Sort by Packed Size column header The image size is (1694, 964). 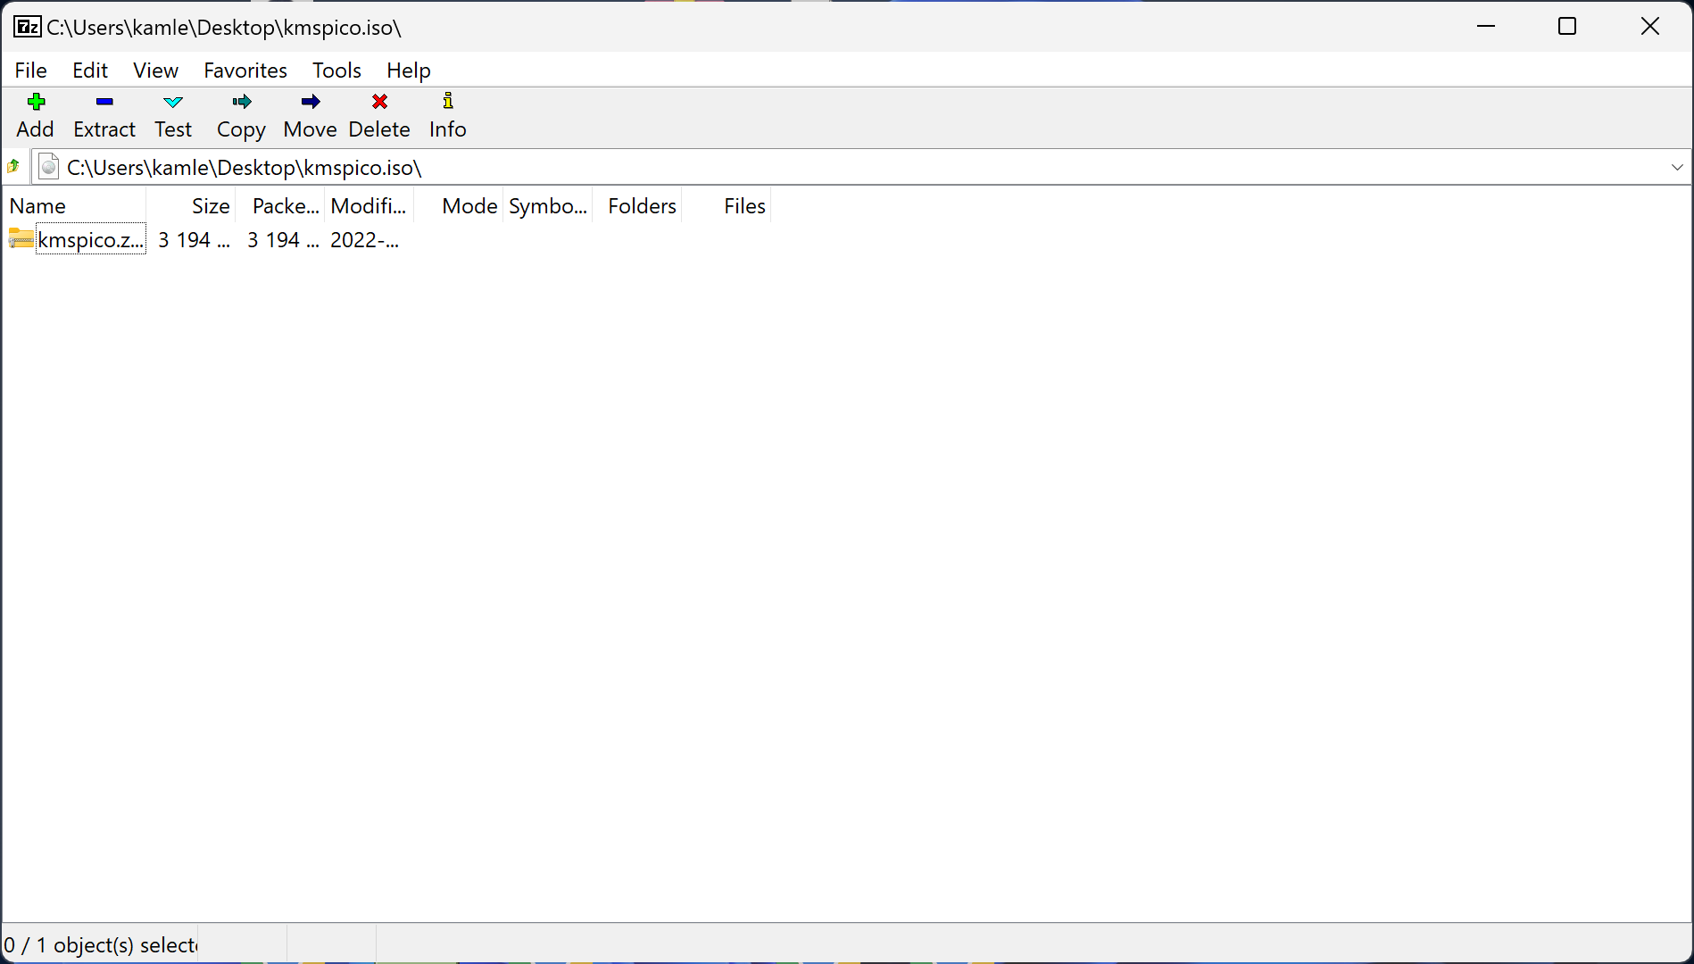point(280,206)
